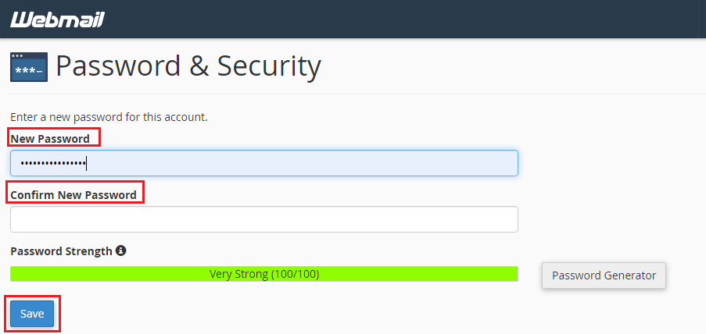Click the green password strength meter
Screen dimensions: 706x334
coord(263,274)
